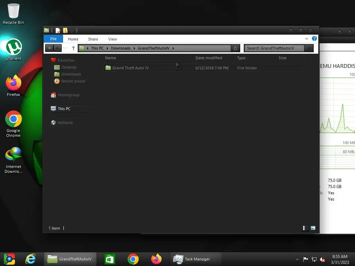Expand the arrow after GrandTheftAutoIV in path
Viewport: 355px width, 266px height.
pyautogui.click(x=173, y=48)
